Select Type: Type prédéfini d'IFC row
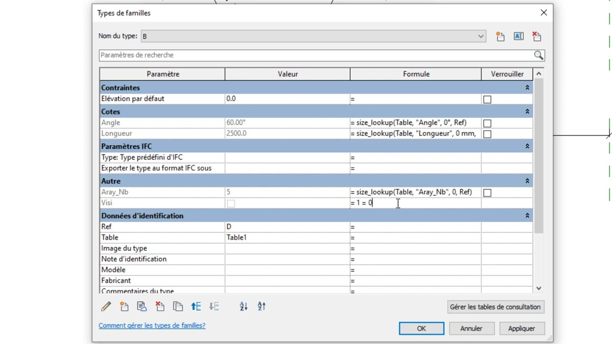The width and height of the screenshot is (612, 344). tap(316, 158)
